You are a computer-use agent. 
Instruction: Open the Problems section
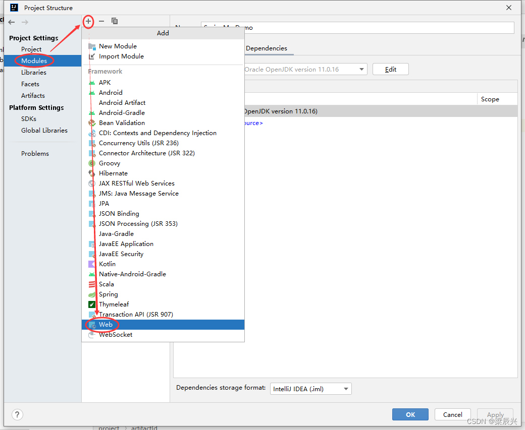point(35,153)
